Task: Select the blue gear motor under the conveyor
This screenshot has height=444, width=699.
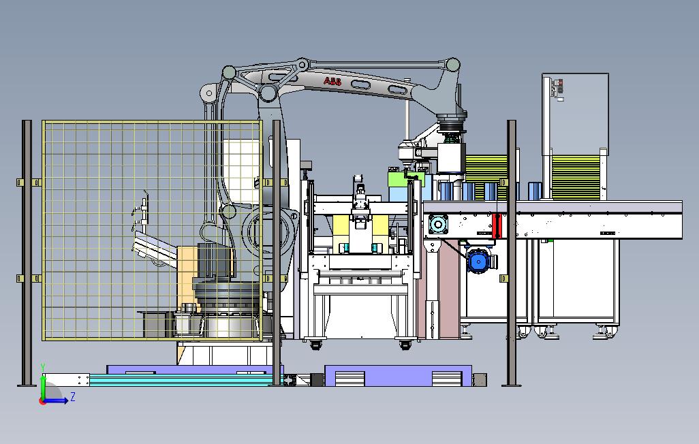Action: pos(478,261)
